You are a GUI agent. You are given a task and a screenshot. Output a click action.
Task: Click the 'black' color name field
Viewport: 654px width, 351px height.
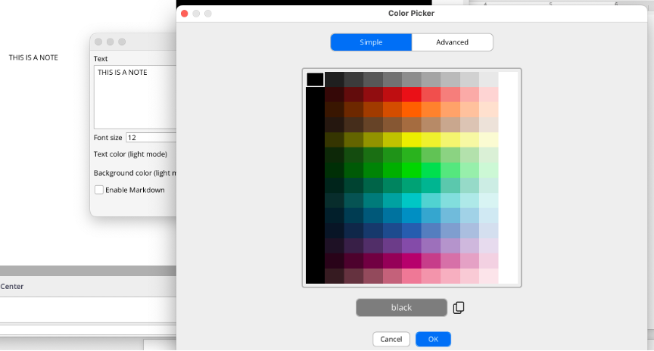point(401,308)
